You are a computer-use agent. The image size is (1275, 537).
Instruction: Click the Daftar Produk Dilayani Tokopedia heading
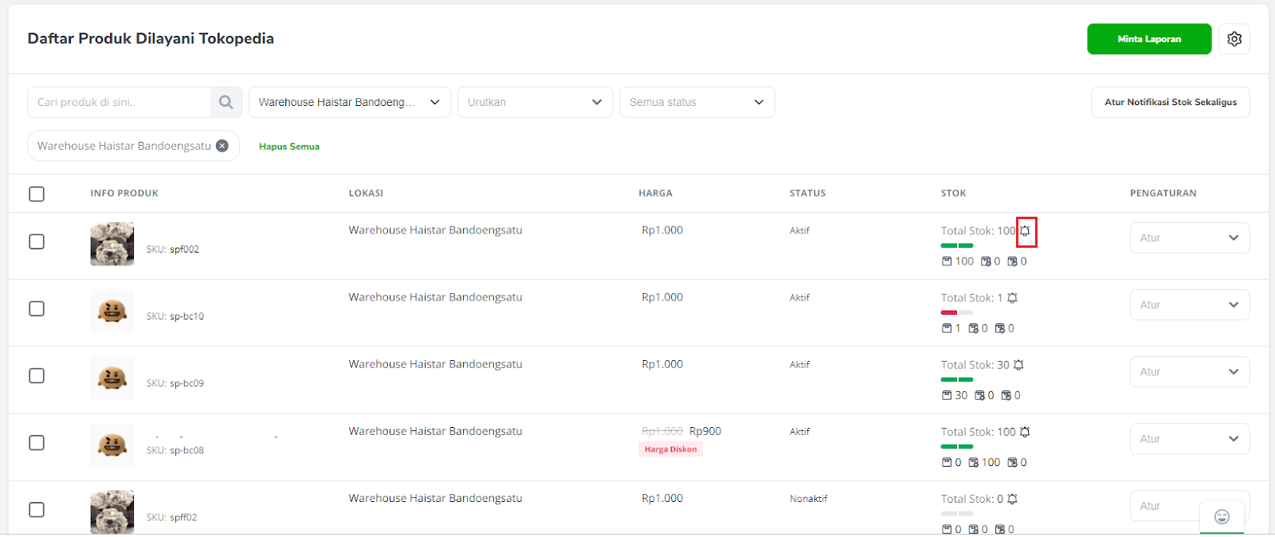point(151,38)
